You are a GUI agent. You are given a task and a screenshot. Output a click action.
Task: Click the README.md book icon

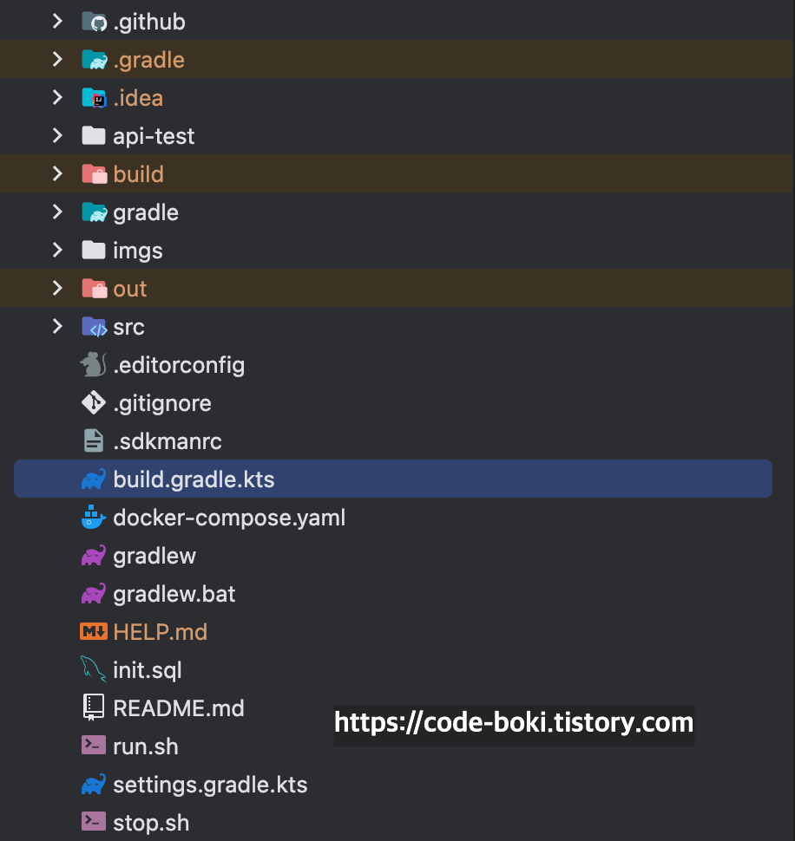pyautogui.click(x=94, y=707)
